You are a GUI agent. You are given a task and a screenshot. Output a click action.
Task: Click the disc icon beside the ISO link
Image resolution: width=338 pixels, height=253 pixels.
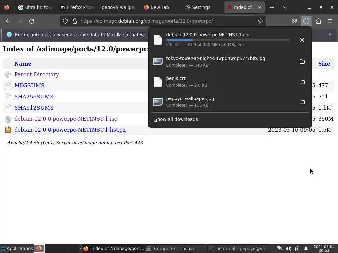pos(8,119)
